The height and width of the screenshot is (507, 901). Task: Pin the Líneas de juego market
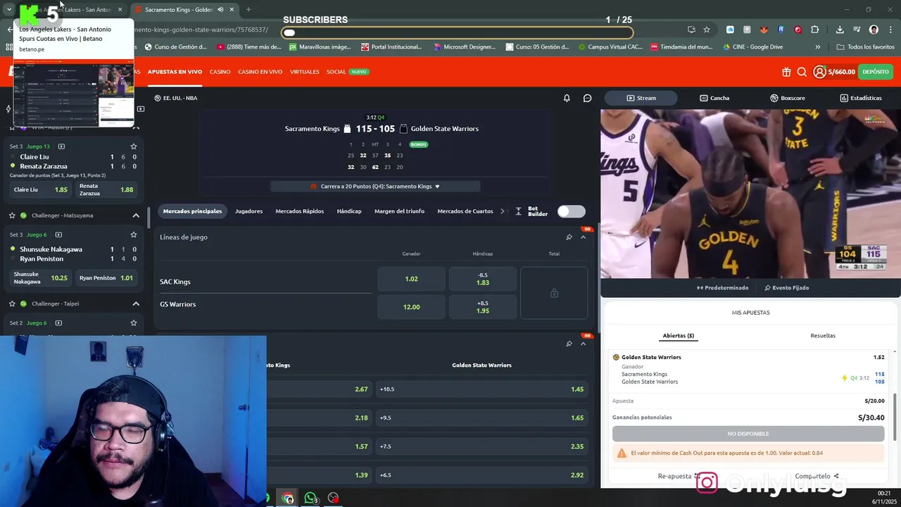click(569, 237)
